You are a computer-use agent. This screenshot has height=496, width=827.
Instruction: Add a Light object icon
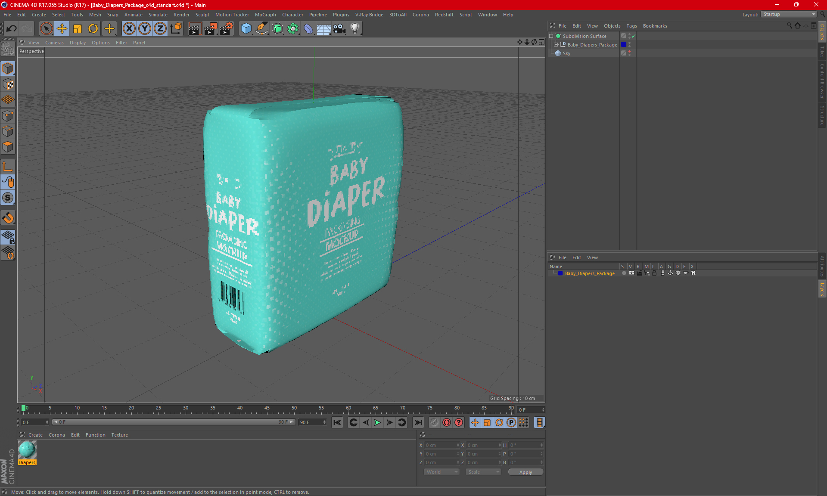pyautogui.click(x=355, y=28)
